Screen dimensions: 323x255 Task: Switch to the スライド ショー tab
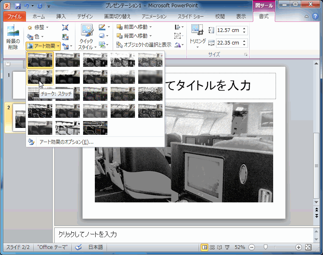point(190,17)
